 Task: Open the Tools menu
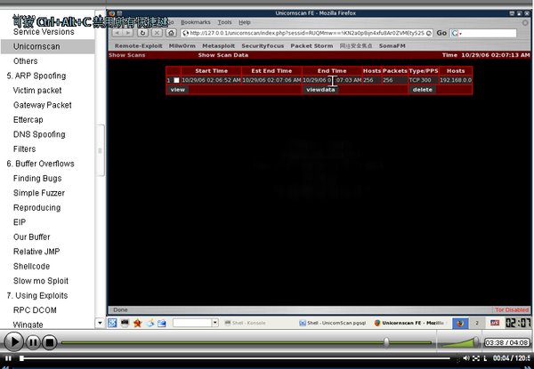click(224, 22)
